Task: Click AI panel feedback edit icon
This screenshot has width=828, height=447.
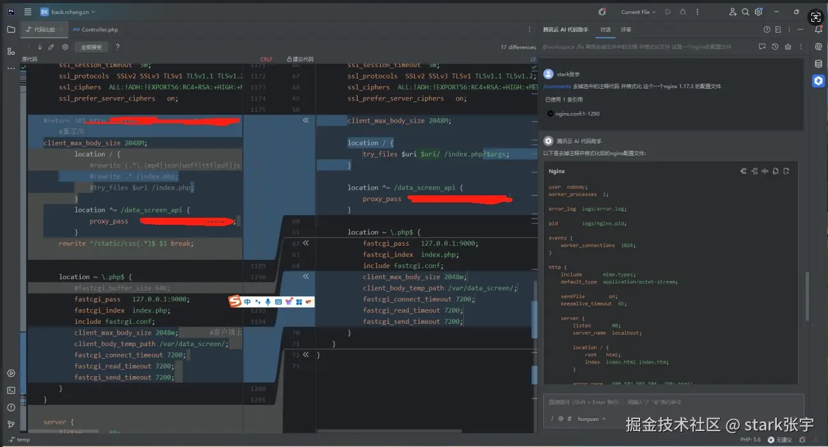Action: click(x=778, y=29)
